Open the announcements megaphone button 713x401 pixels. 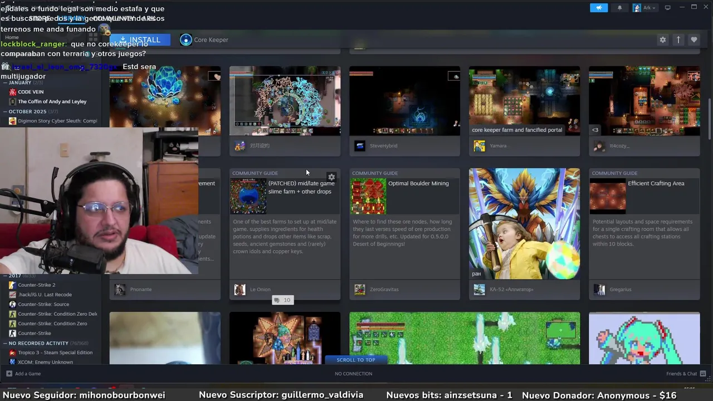(599, 8)
